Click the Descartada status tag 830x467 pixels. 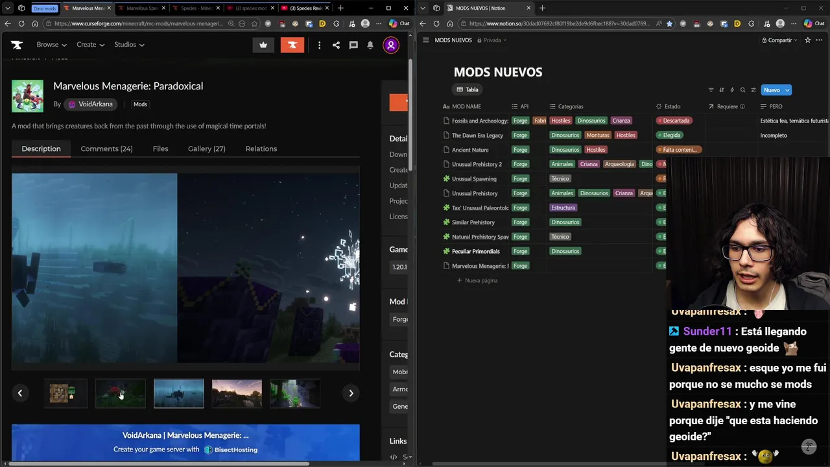tap(674, 121)
